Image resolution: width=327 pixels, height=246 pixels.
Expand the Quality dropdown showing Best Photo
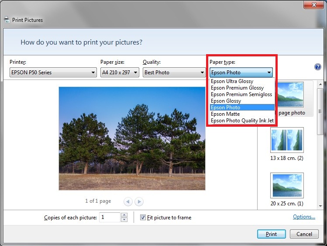click(174, 73)
